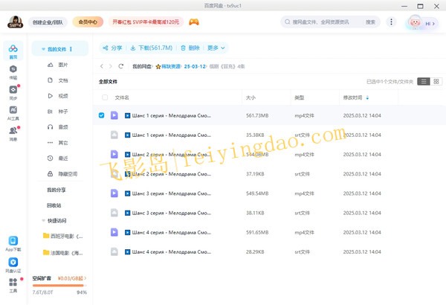Image resolution: width=446 pixels, height=305 pixels.
Task: Click the three-dot icon next to 我的文件
Action: click(71, 49)
